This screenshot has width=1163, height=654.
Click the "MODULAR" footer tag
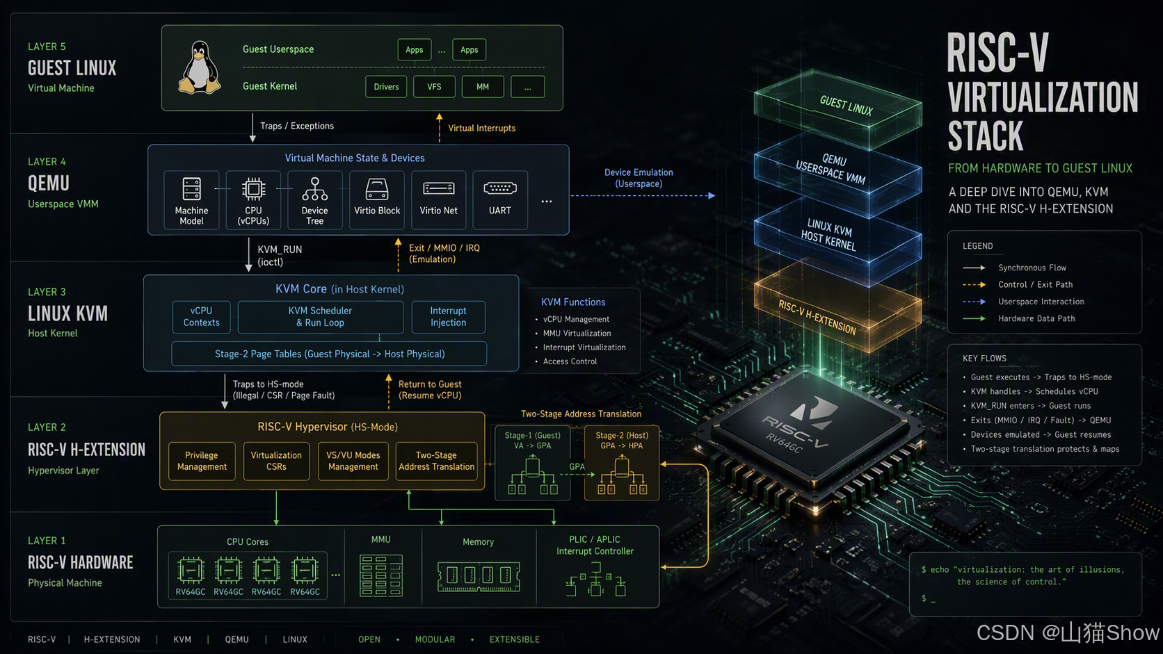[x=435, y=639]
